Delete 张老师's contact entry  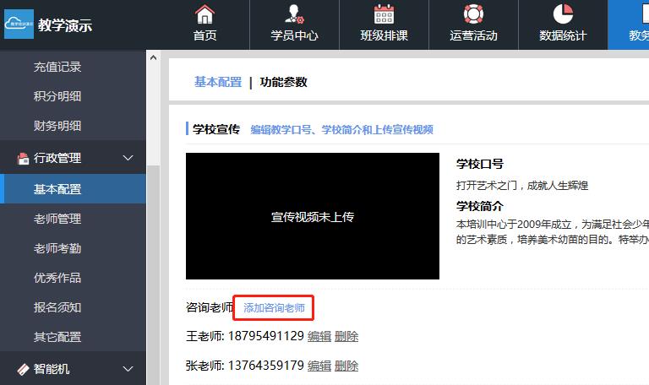346,366
